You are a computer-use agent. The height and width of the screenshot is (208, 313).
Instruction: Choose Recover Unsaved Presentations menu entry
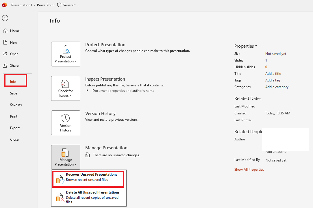(88, 179)
